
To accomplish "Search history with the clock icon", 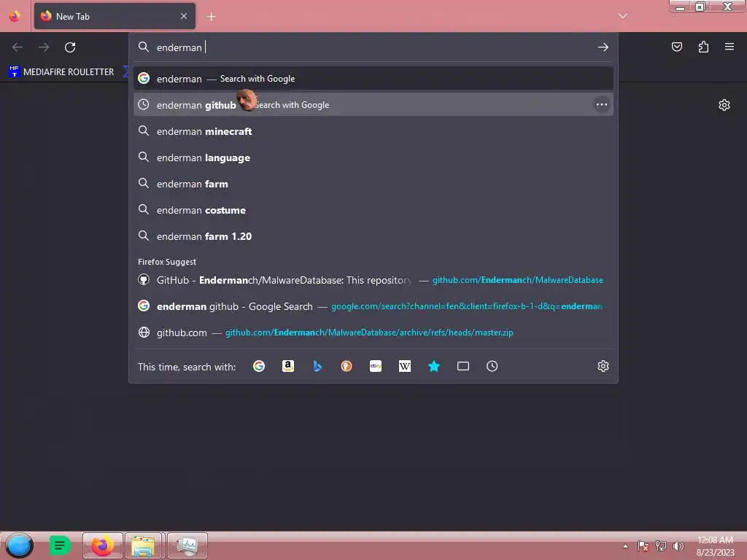I will [492, 366].
